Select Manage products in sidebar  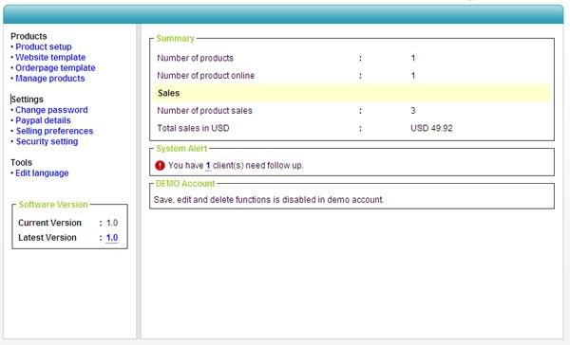49,79
